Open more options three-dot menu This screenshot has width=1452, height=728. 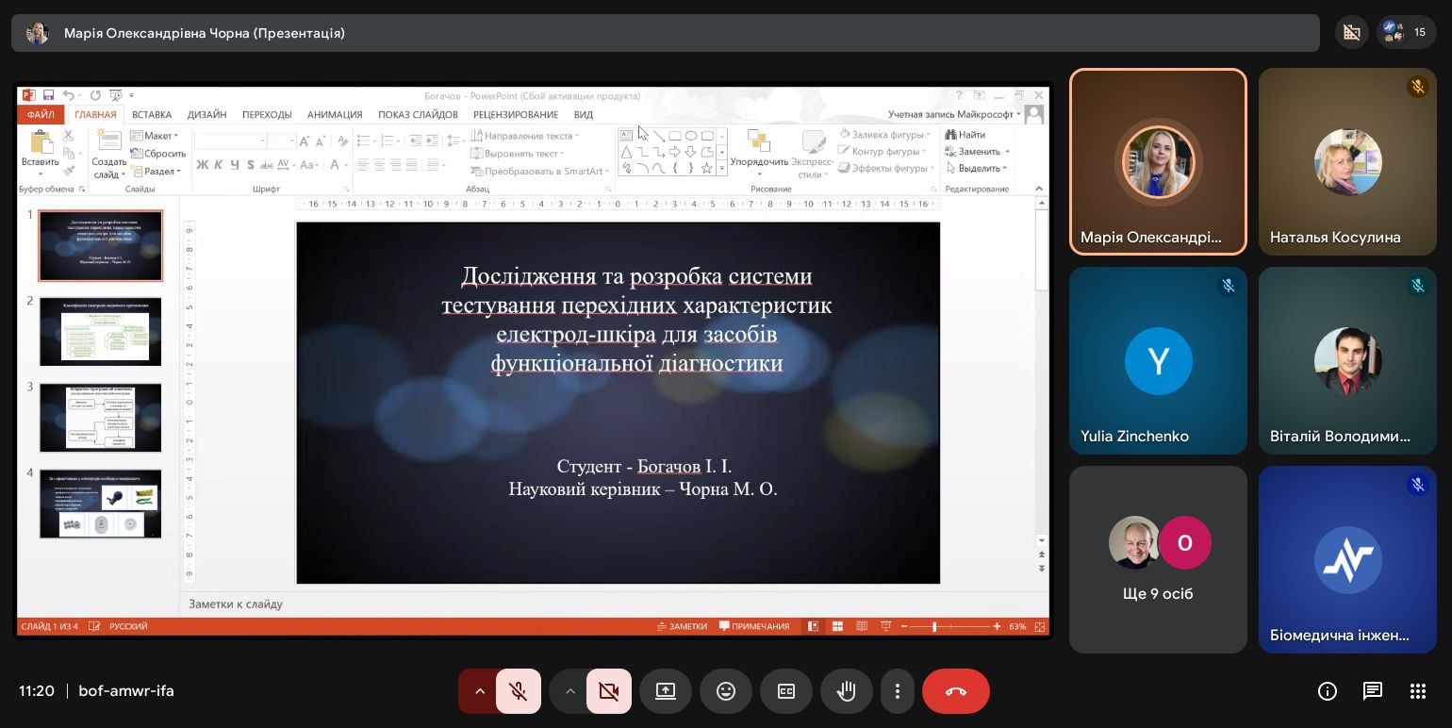pos(898,691)
